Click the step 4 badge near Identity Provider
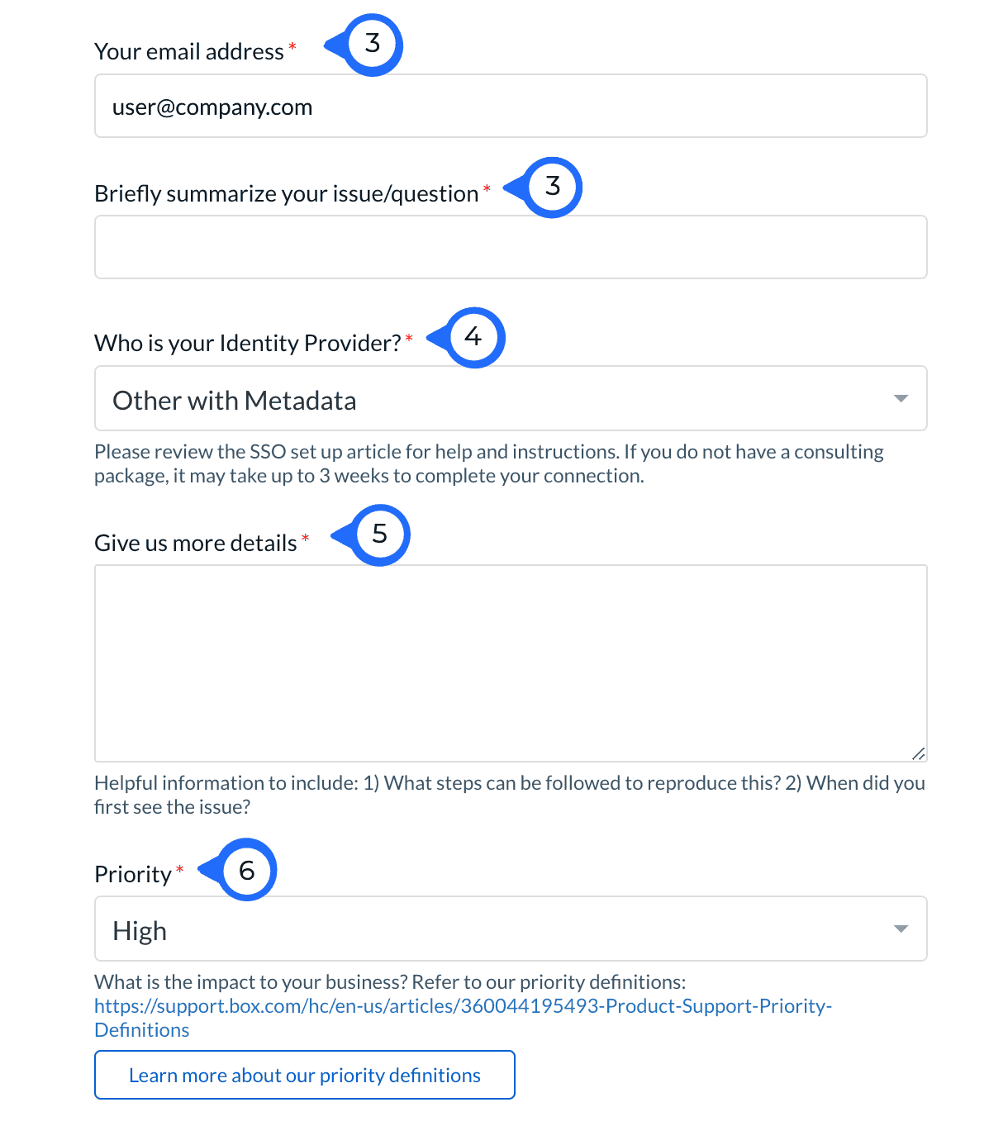Viewport: 1008px width, 1145px height. (474, 337)
